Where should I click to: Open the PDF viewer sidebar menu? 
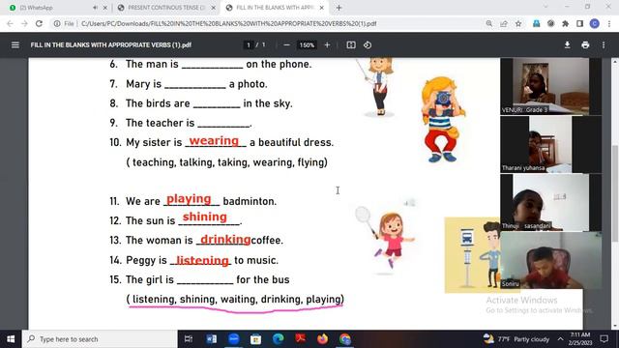click(15, 45)
